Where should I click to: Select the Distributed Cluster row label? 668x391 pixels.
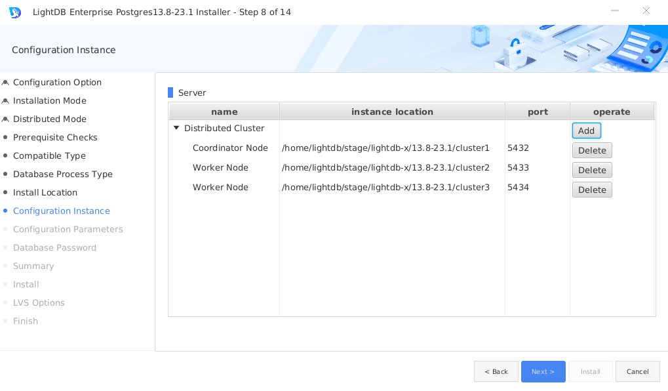224,129
